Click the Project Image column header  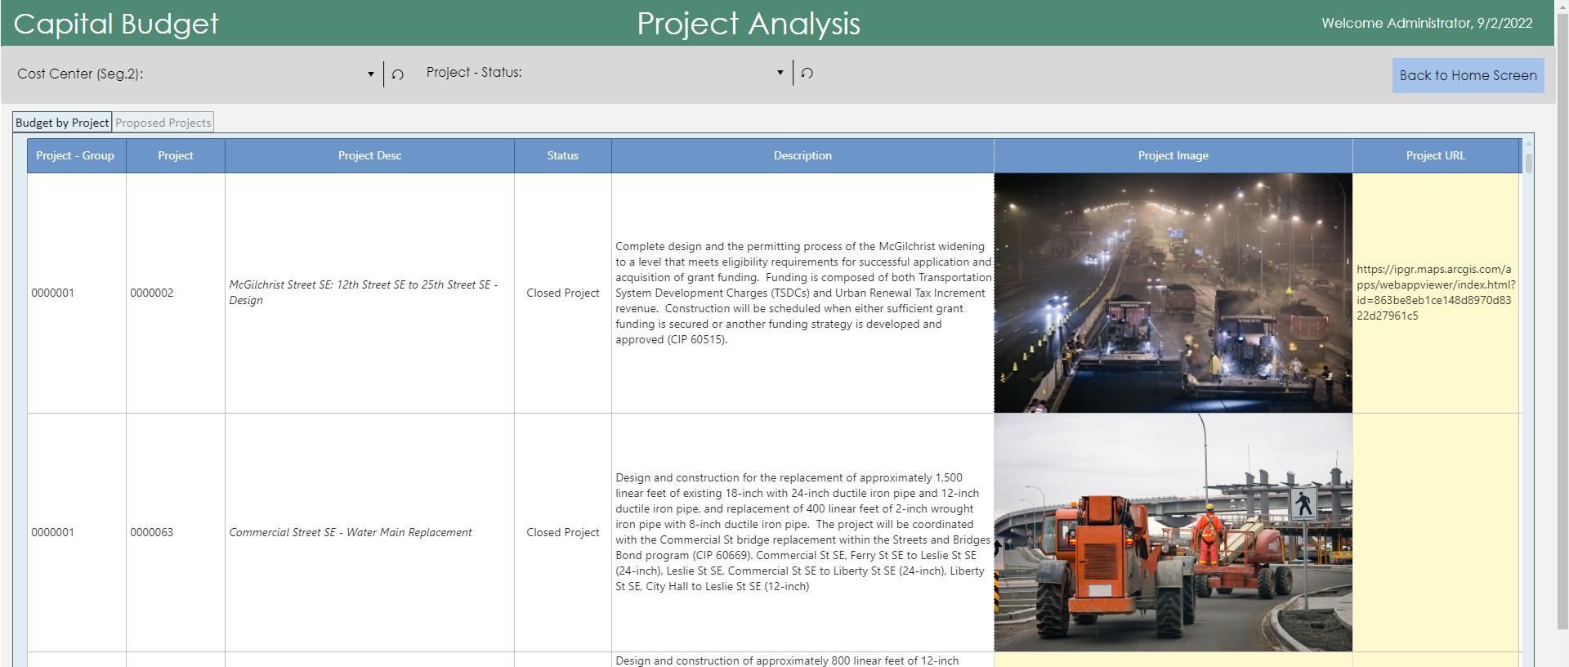[x=1173, y=155]
